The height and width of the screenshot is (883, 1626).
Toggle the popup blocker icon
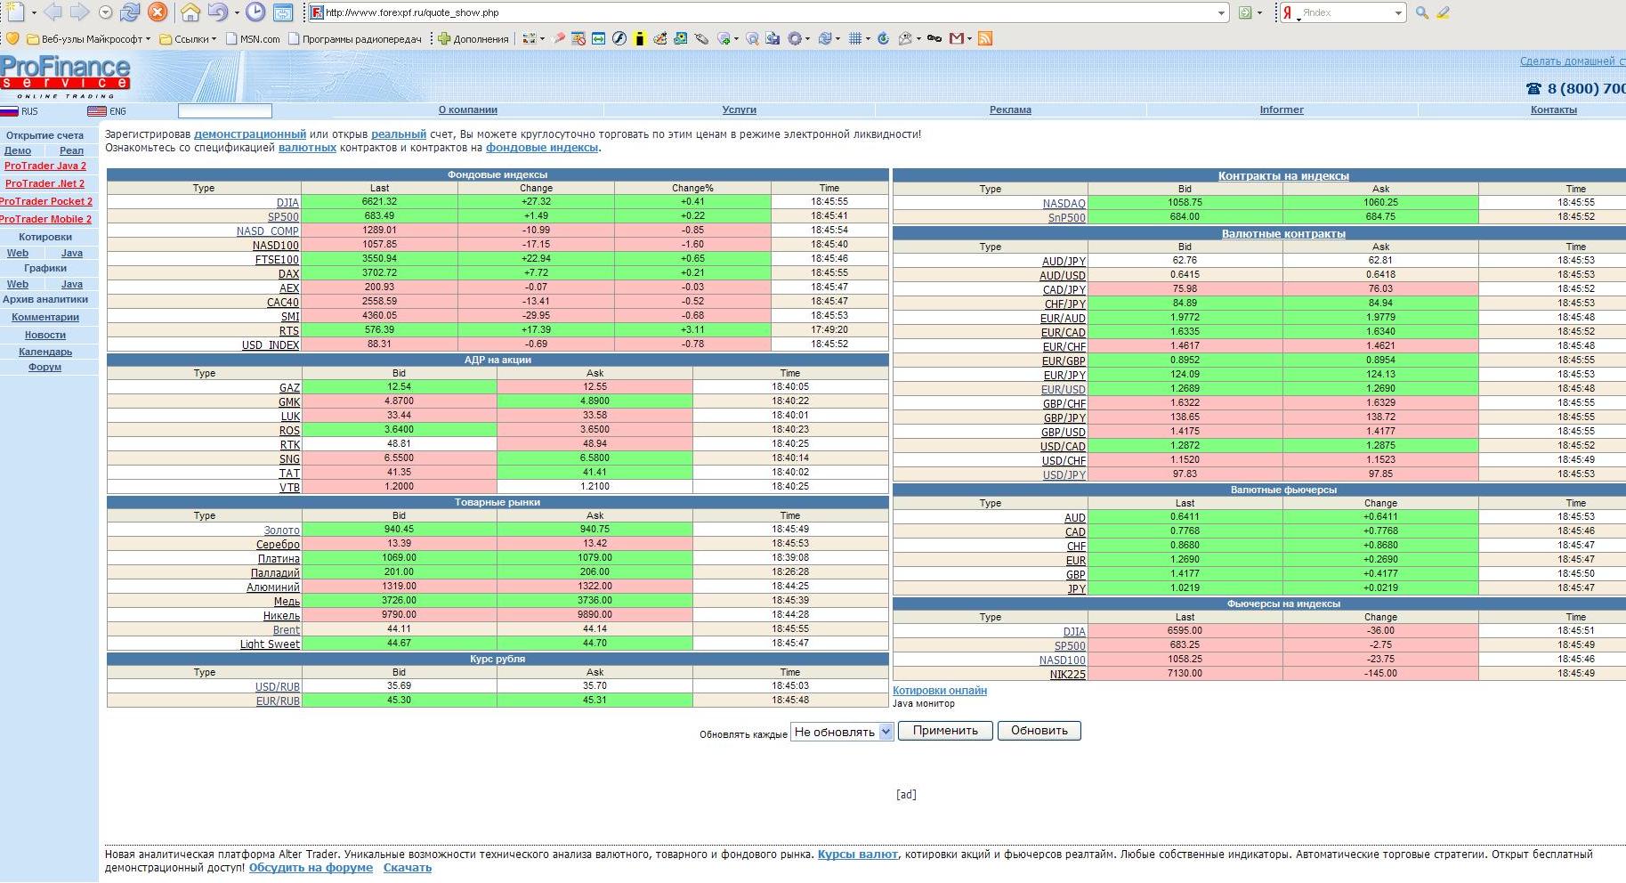click(x=578, y=38)
